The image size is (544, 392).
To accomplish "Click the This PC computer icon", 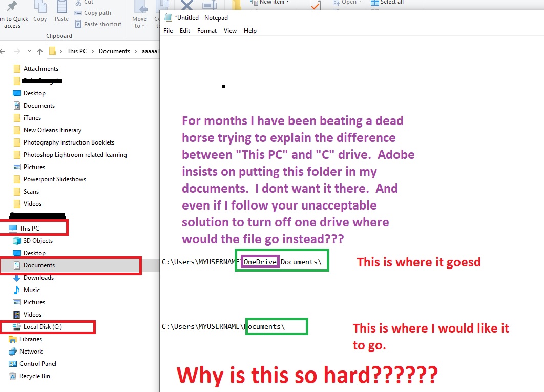I will [x=13, y=229].
